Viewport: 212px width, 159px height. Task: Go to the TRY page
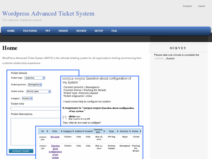pos(48,31)
